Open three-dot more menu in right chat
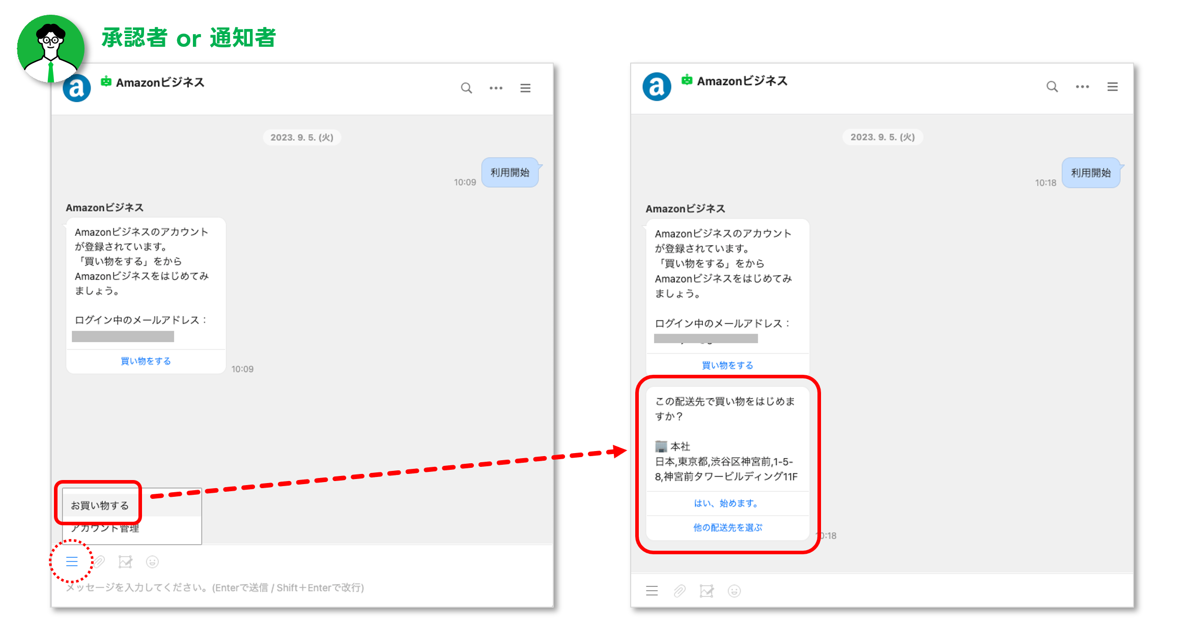The height and width of the screenshot is (628, 1187). pos(1082,87)
